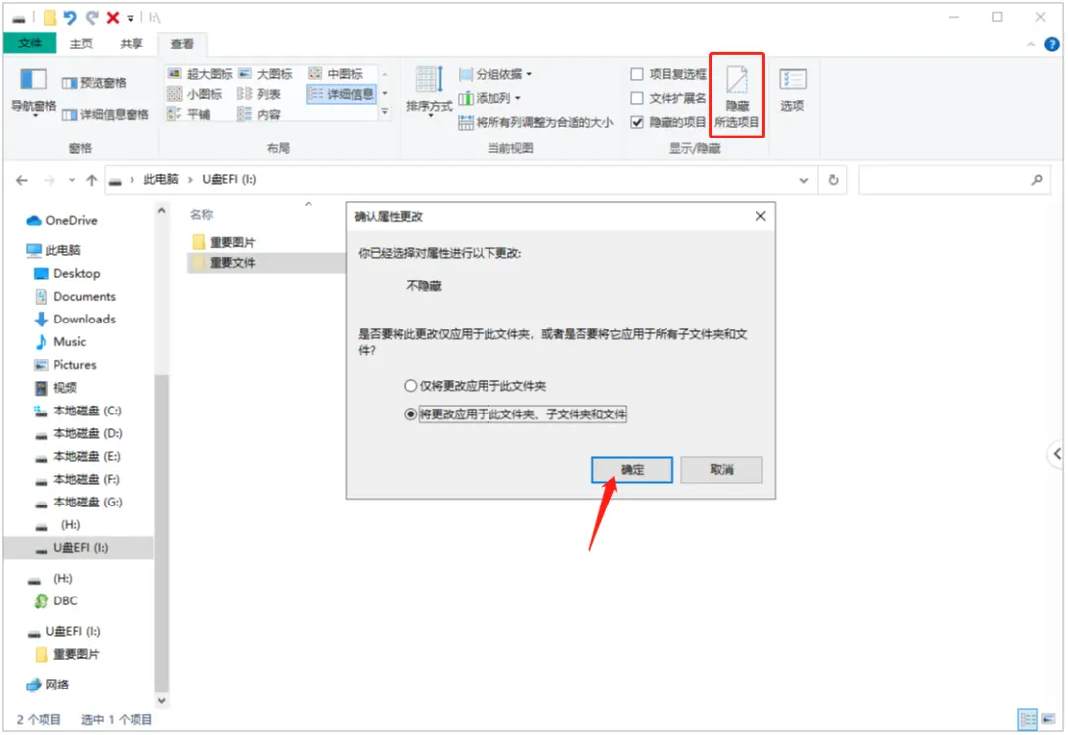Expand the layout gallery more arrow

(x=385, y=111)
